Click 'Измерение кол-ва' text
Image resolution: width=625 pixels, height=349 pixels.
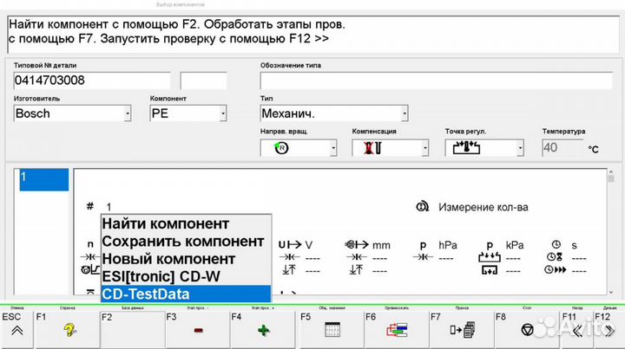point(484,207)
